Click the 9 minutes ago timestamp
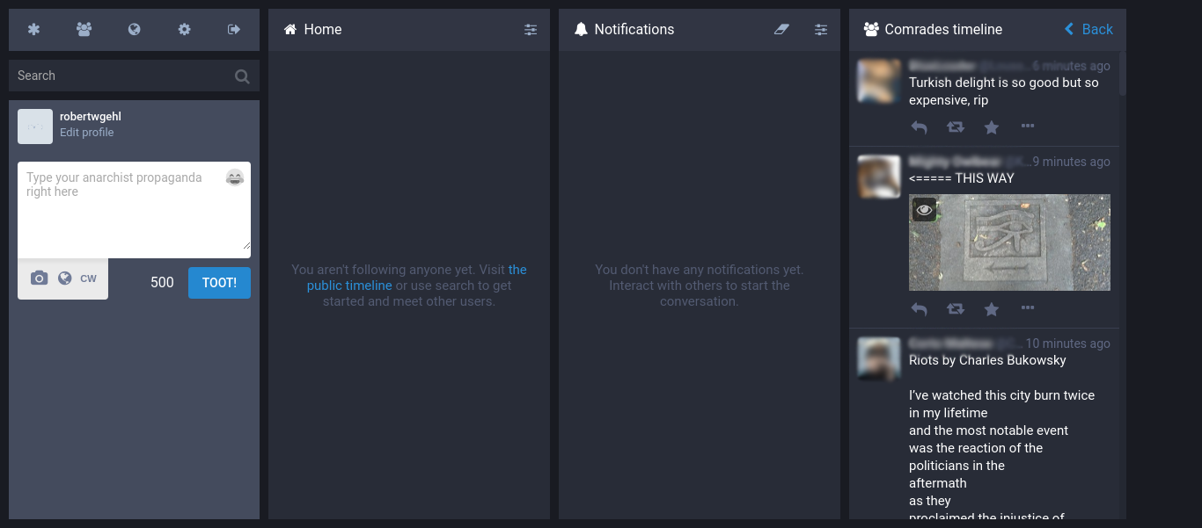Viewport: 1202px width, 528px height. coord(1071,162)
